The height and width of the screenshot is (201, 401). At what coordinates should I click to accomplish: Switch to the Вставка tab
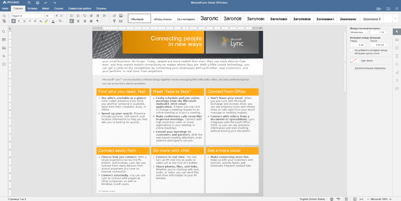32,8
